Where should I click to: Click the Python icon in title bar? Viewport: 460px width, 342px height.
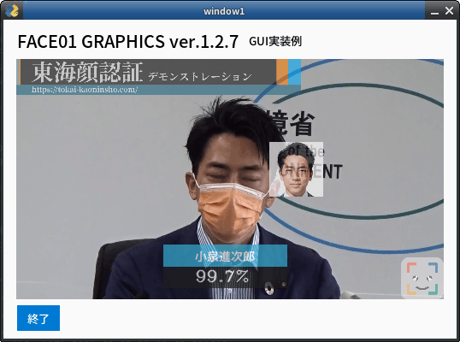point(12,11)
